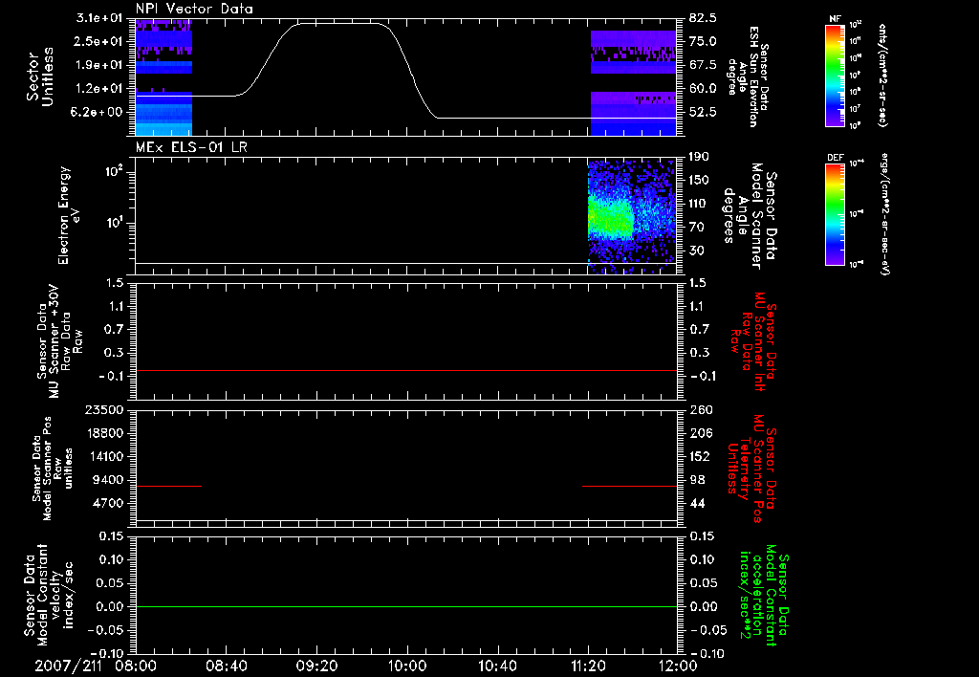The image size is (979, 677).
Task: Click the "150" scanner angle tick value
Action: pos(699,180)
